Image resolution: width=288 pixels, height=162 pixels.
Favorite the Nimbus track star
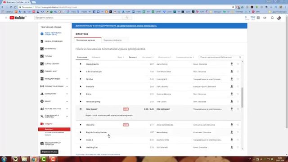238,79
